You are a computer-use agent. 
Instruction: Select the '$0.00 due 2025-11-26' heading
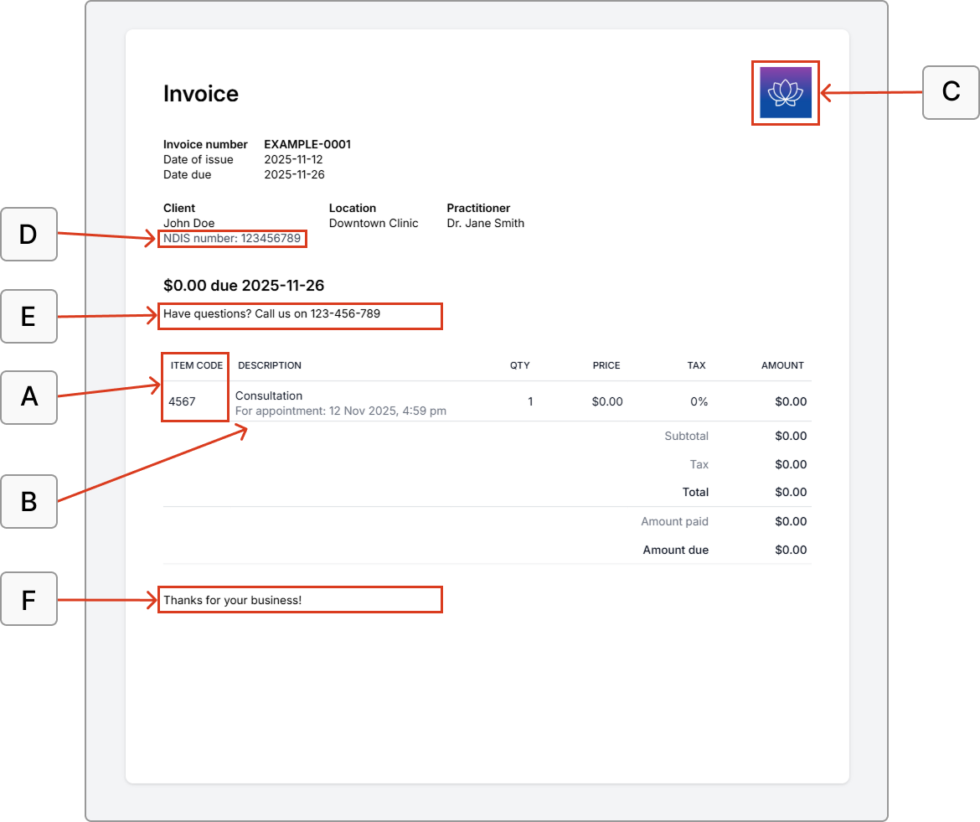244,286
